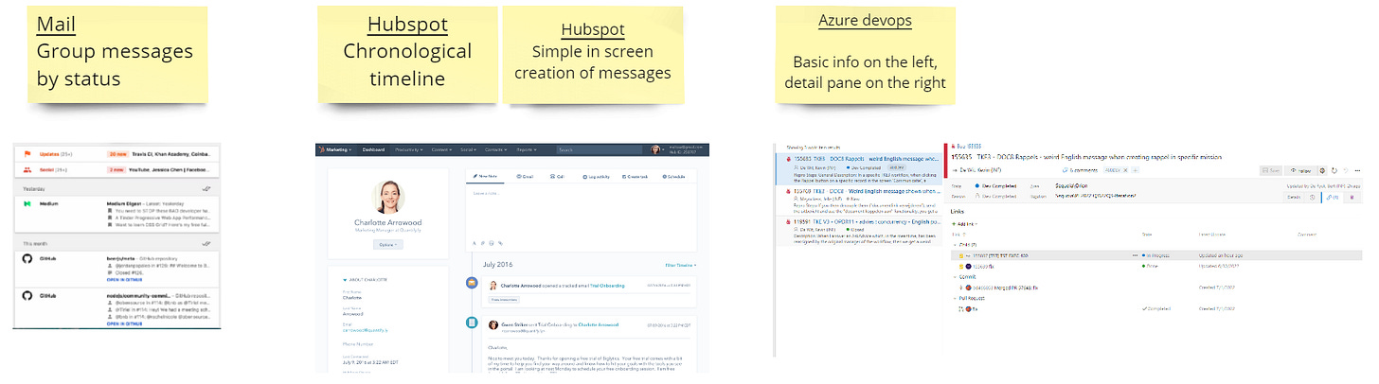The image size is (1379, 384).
Task: Open the Reports menu in Hubspot
Action: (528, 149)
